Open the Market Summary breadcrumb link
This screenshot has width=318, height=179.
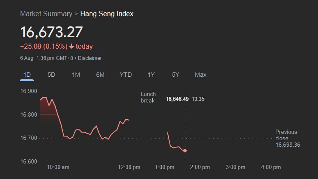(x=46, y=14)
